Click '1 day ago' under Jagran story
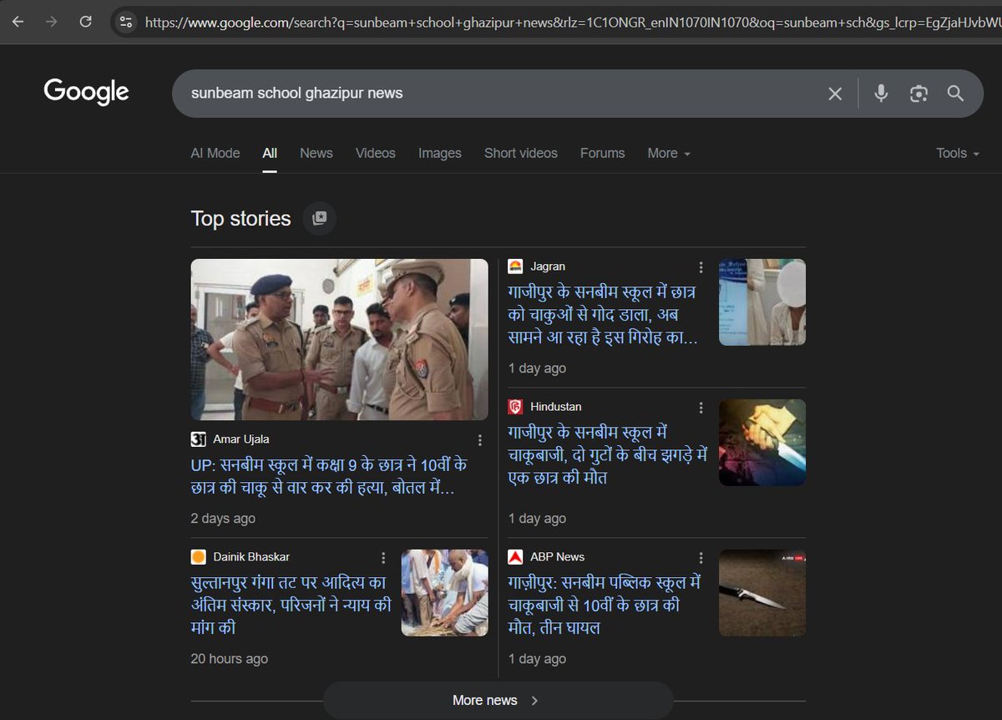Image resolution: width=1002 pixels, height=720 pixels. [537, 368]
